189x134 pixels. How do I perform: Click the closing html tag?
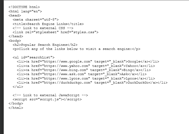pos(16,108)
